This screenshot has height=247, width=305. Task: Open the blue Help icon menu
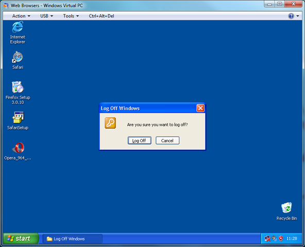click(293, 16)
